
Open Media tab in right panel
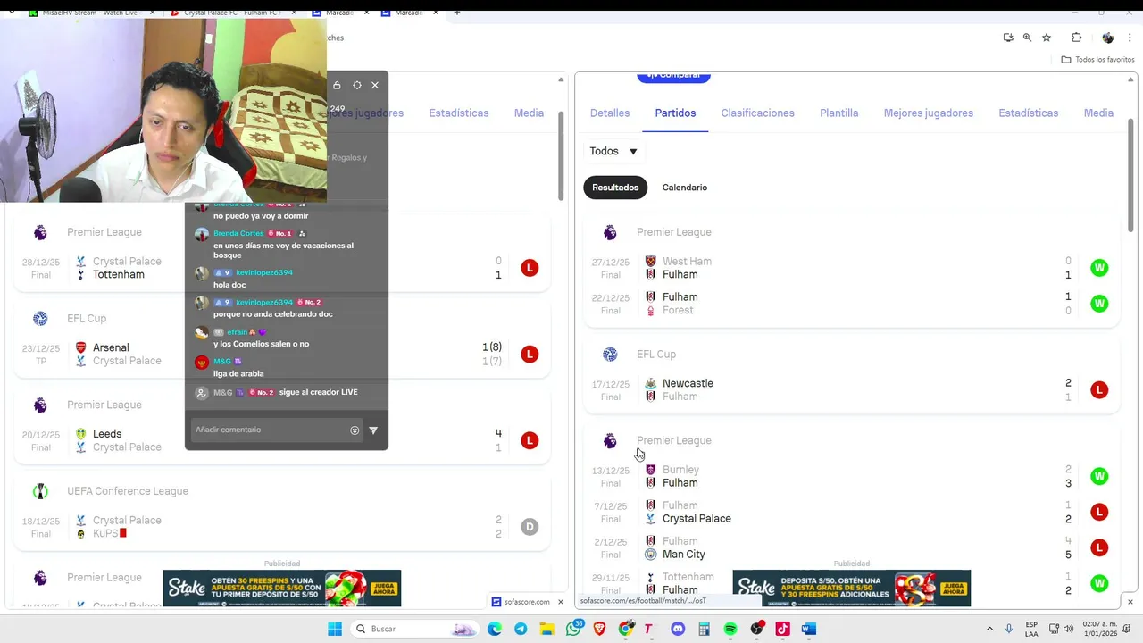[x=1098, y=113]
